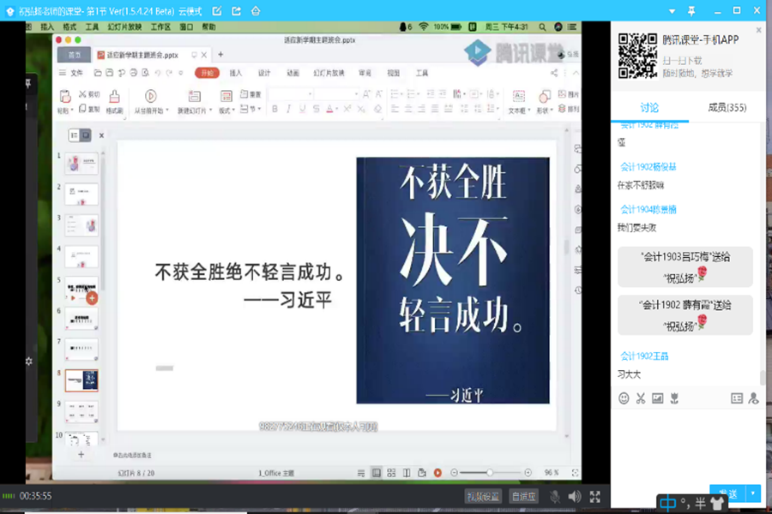Enter fullscreen with the expand arrows icon
The height and width of the screenshot is (514, 772).
point(595,496)
